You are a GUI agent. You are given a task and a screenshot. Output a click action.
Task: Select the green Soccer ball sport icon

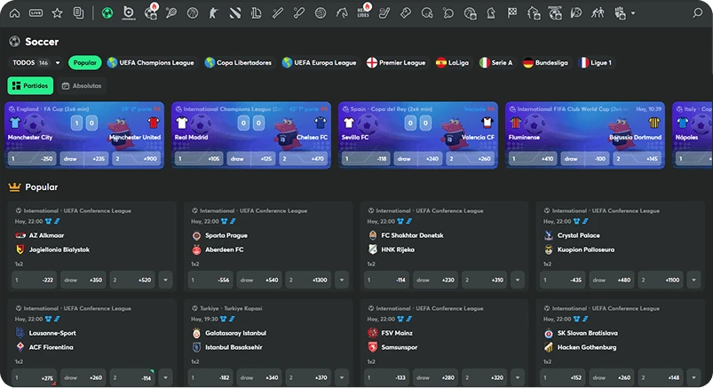pos(107,13)
